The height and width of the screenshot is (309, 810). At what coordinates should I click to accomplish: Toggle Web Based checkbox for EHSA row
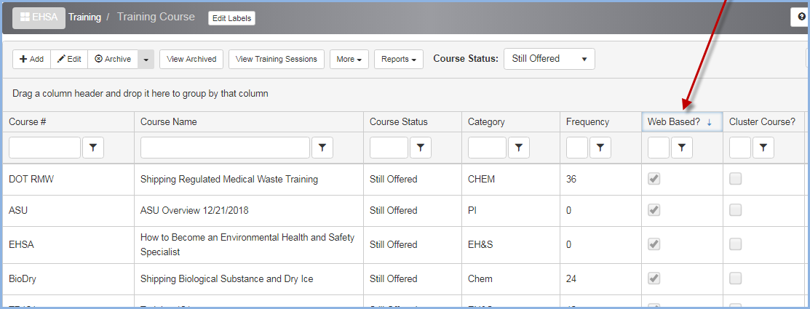tap(654, 244)
